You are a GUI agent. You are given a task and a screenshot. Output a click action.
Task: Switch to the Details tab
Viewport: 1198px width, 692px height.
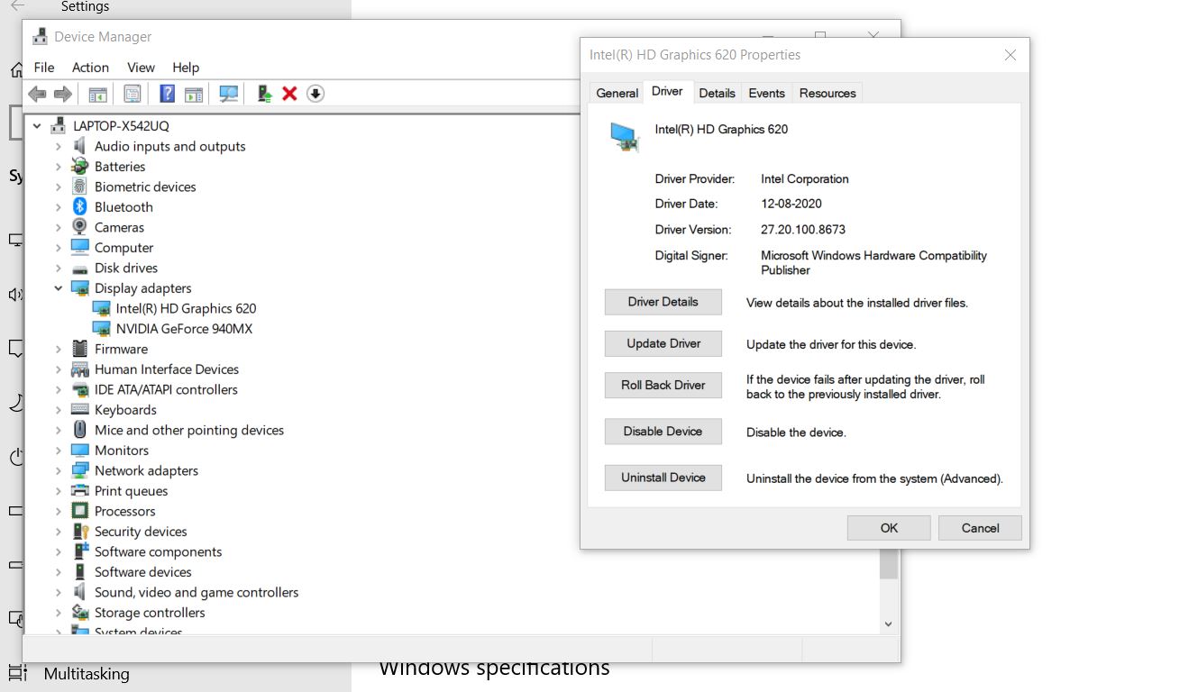[717, 93]
